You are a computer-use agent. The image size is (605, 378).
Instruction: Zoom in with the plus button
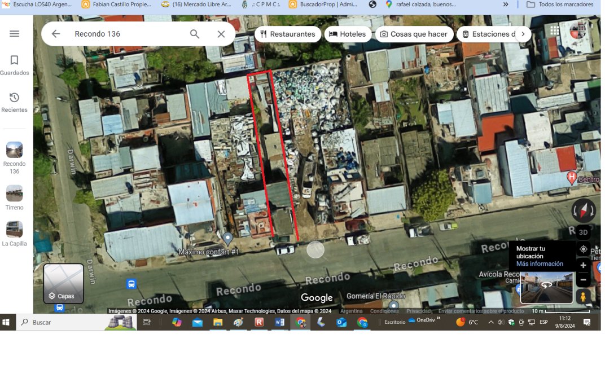click(583, 266)
